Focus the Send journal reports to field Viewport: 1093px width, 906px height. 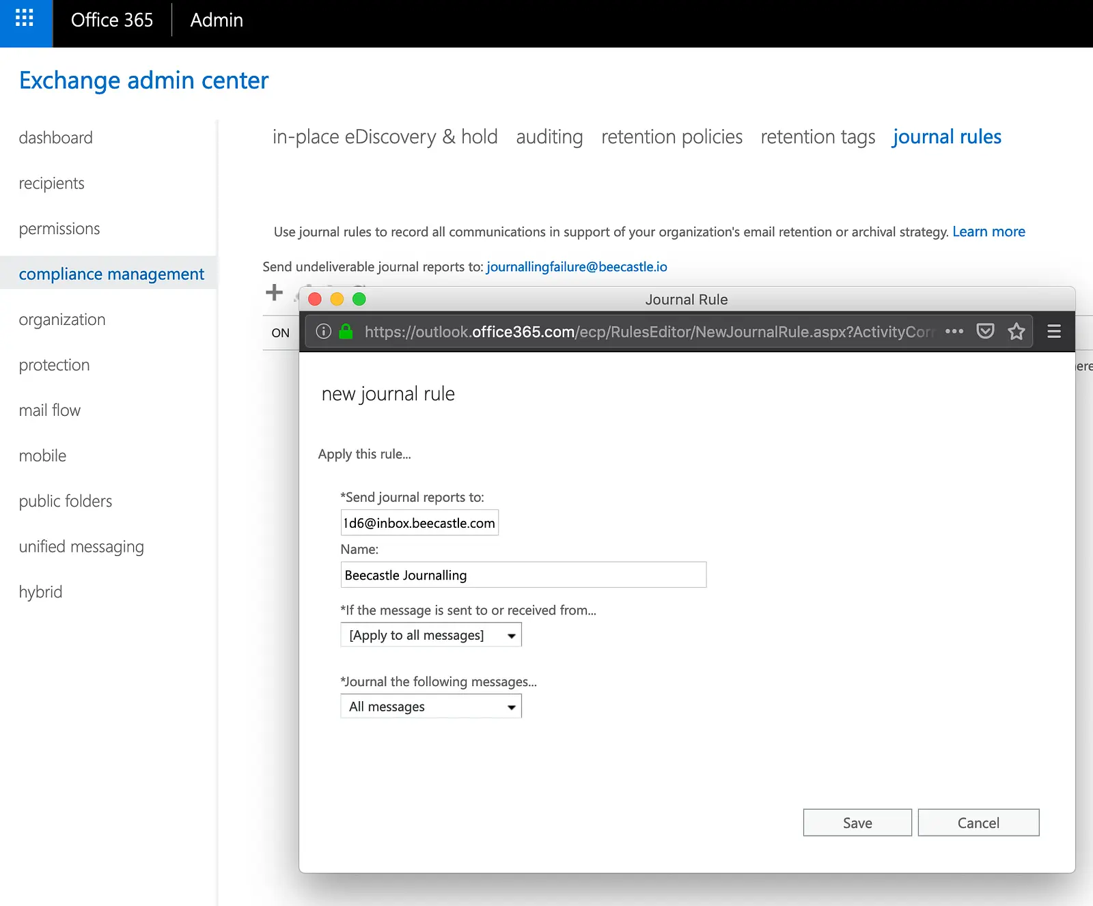click(419, 523)
